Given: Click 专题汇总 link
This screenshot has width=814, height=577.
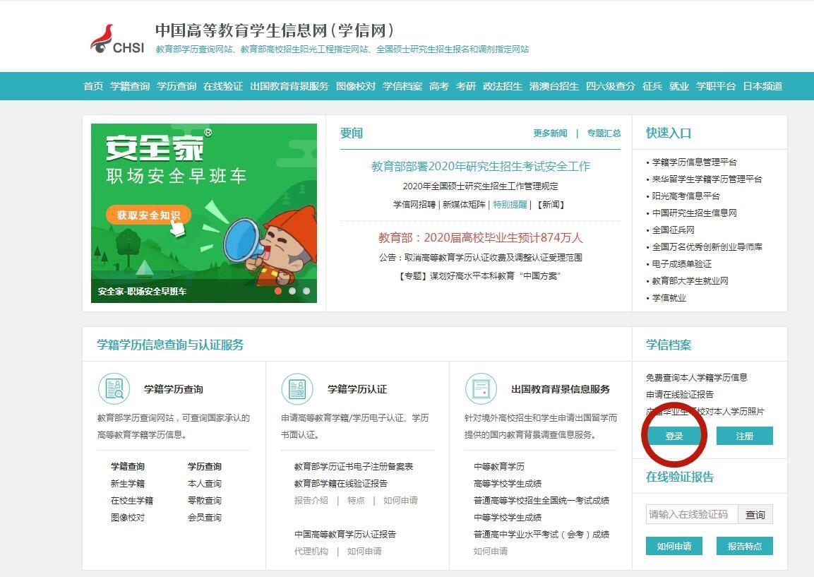Looking at the screenshot, I should (604, 133).
